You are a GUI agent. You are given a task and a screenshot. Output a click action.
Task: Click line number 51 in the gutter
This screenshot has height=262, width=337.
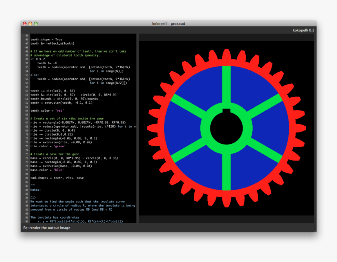pyautogui.click(x=26, y=59)
